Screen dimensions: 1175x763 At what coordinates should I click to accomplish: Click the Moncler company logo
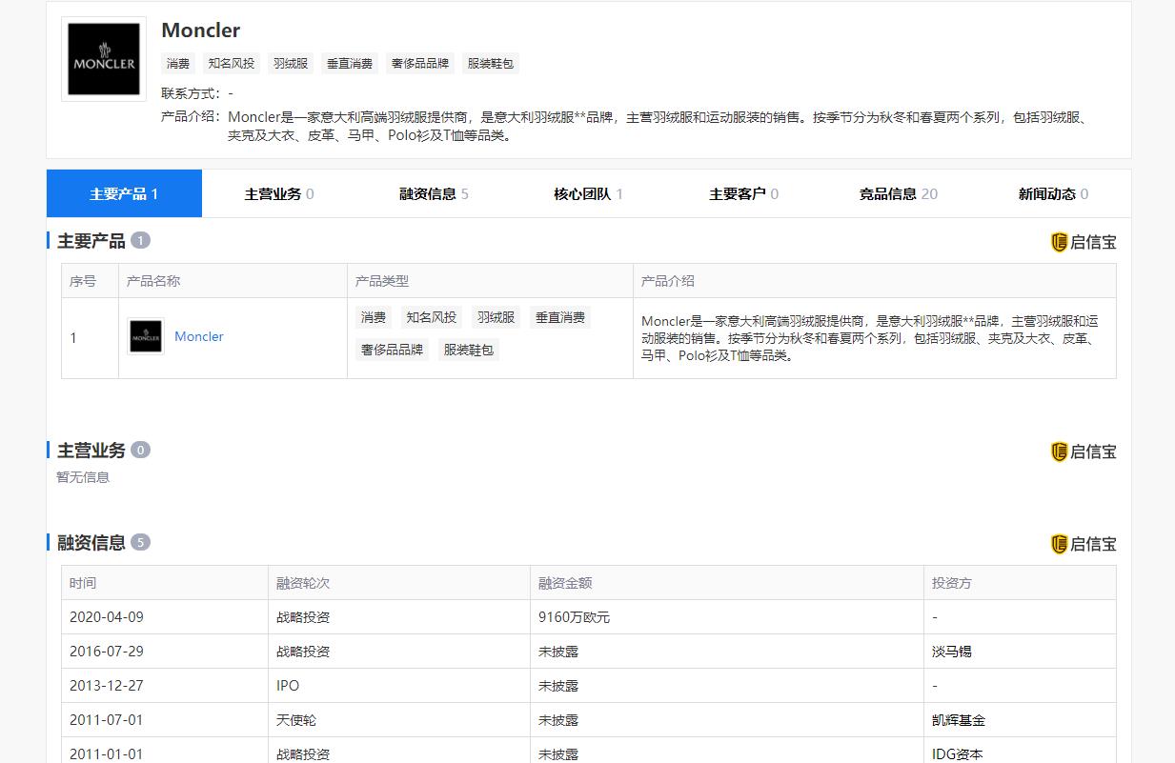pyautogui.click(x=103, y=59)
